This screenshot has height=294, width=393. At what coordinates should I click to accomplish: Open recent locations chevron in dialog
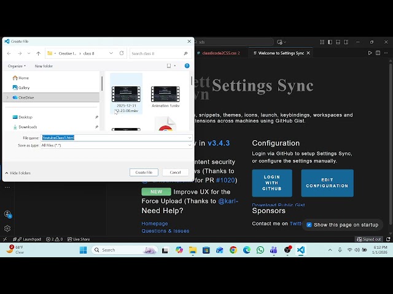(x=29, y=53)
